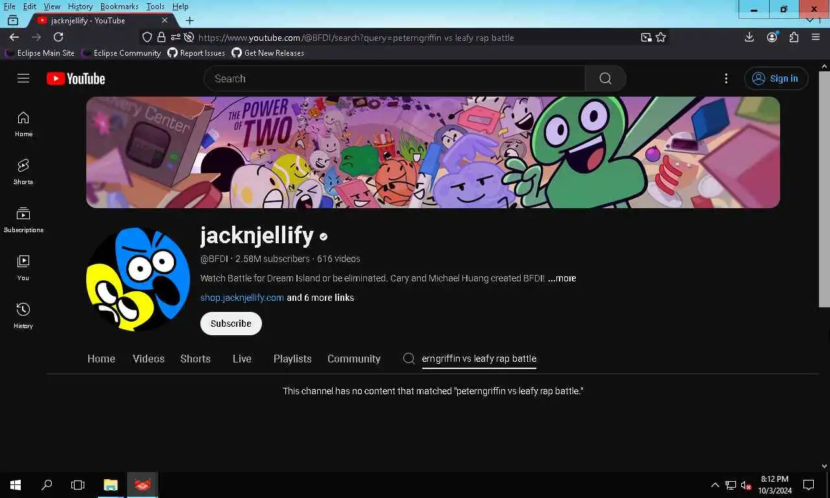
Task: Open Windows taskbar search
Action: [47, 485]
